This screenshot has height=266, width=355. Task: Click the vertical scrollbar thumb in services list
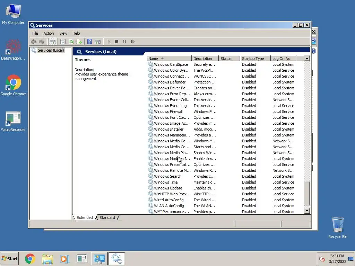point(307,193)
